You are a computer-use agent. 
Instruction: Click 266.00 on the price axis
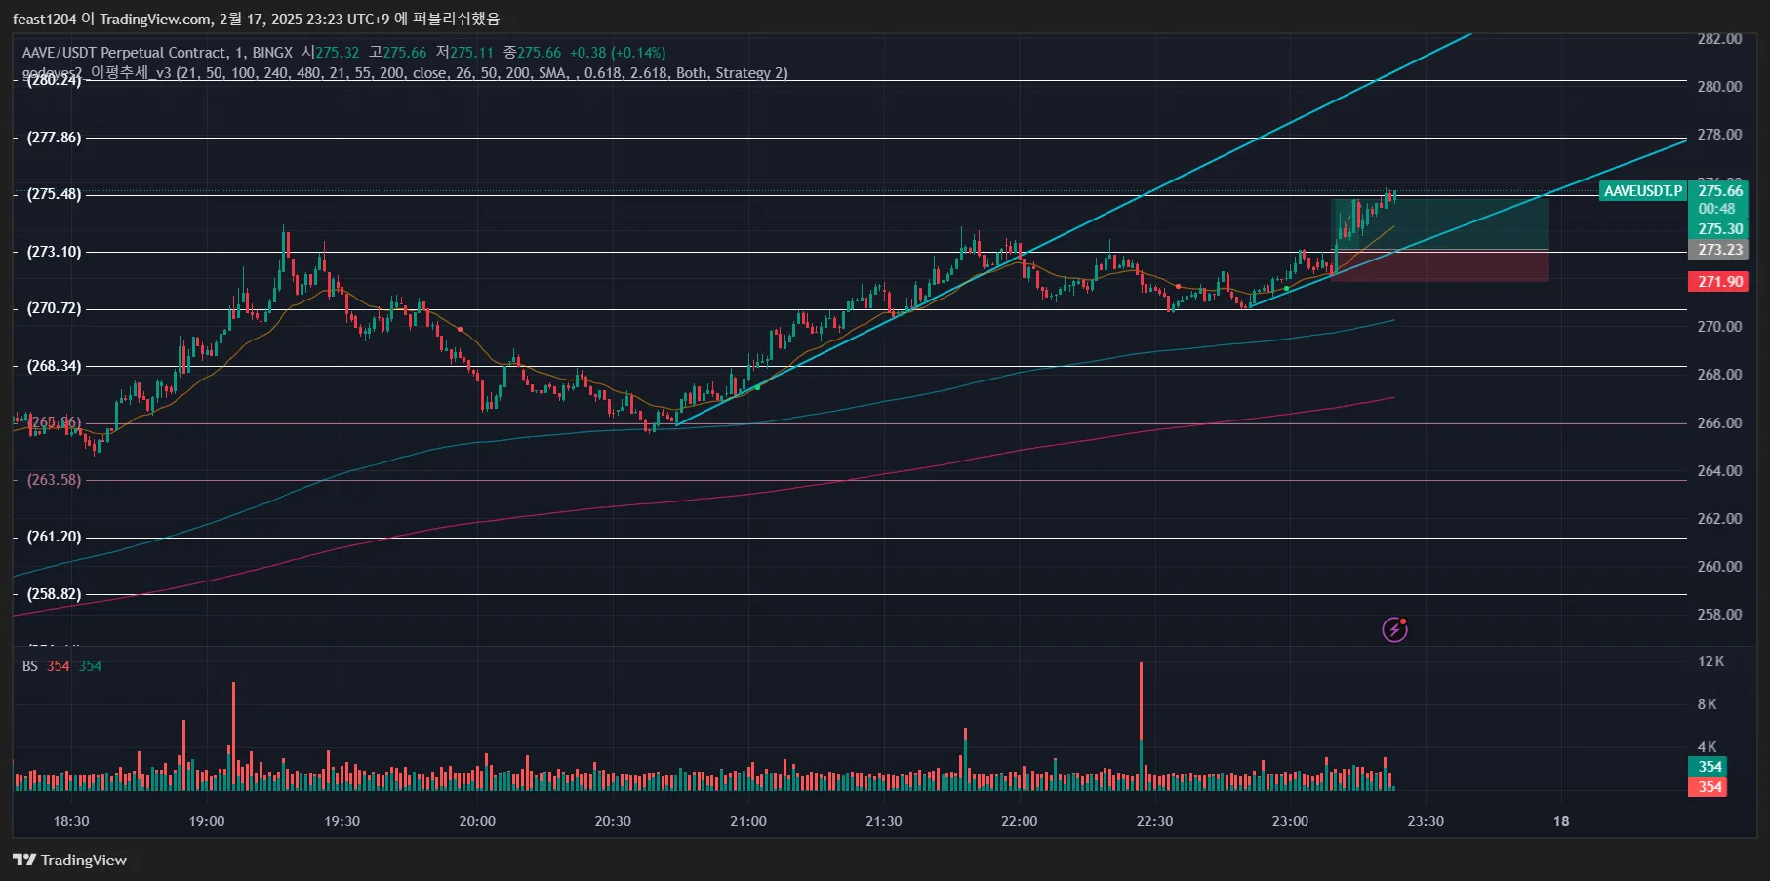point(1719,423)
